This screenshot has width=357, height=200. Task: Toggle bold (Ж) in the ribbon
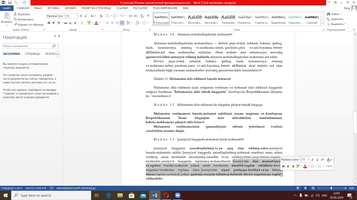[x=49, y=23]
